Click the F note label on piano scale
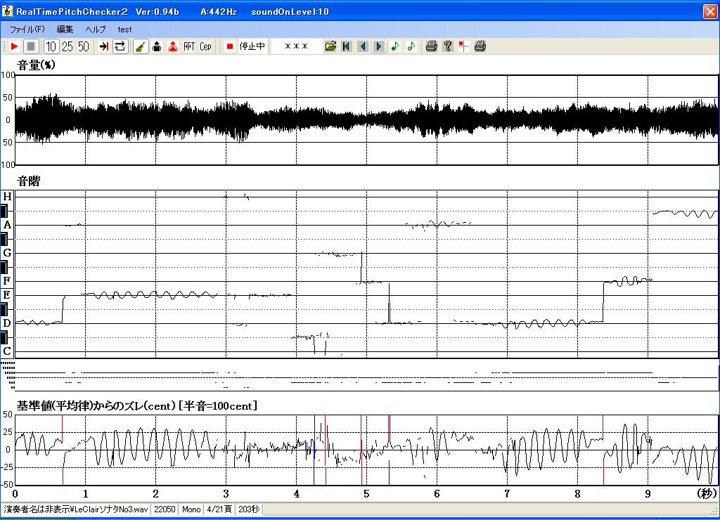Viewport: 720px width, 520px height. tap(7, 281)
